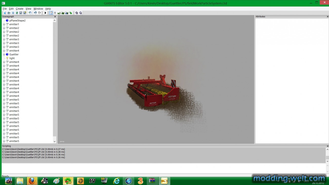The height and width of the screenshot is (185, 329).
Task: Switch to the yellow GIANTS Editor taskbar button
Action: (x=164, y=181)
